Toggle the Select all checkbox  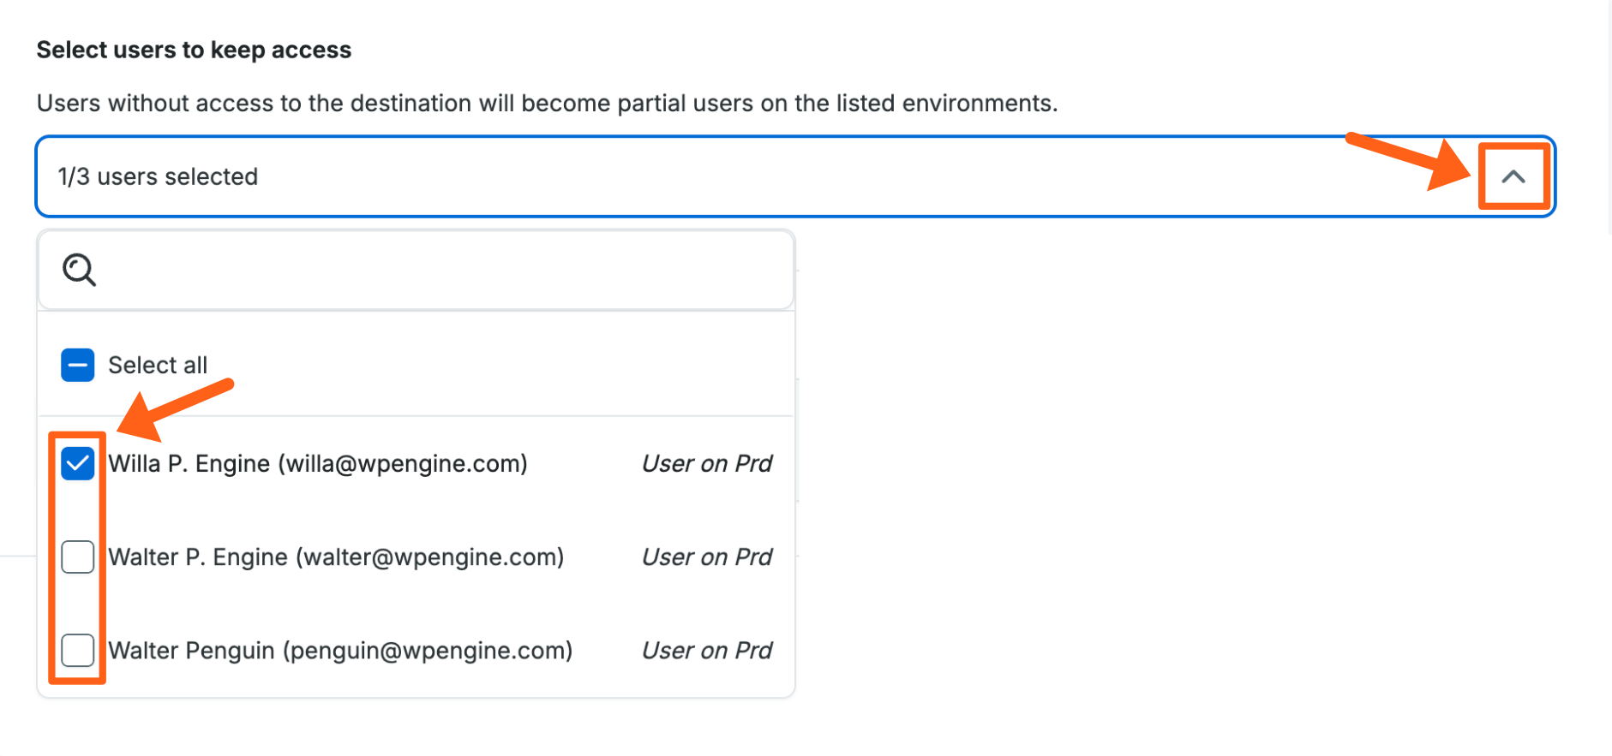[x=77, y=365]
